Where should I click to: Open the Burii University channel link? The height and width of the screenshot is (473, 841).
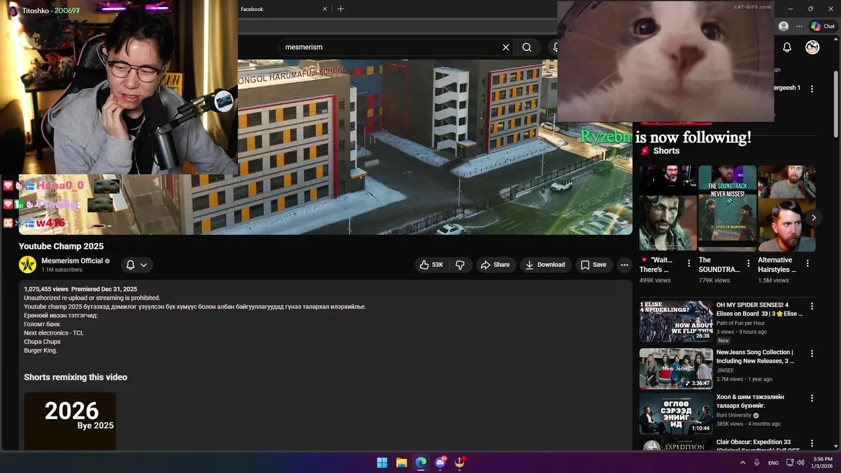point(734,415)
